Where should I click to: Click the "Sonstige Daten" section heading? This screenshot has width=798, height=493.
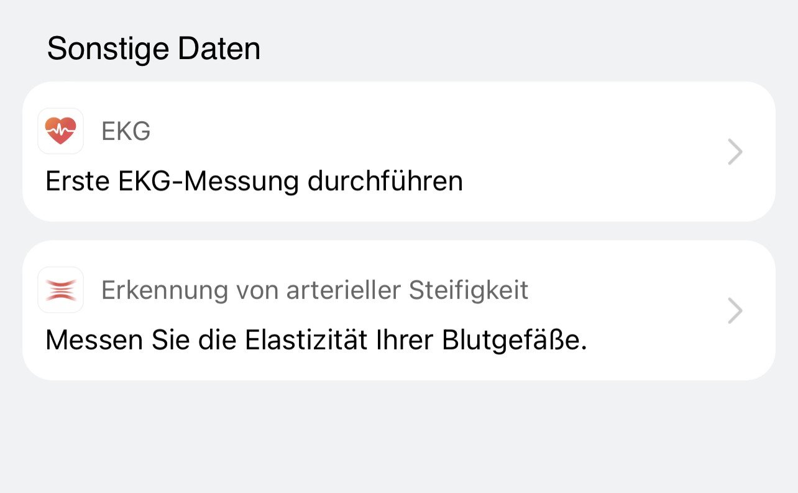pos(154,48)
